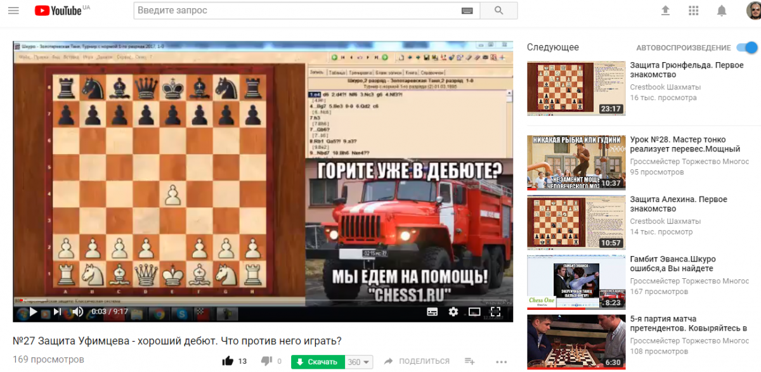Open the 360 quality dropdown next to Скачать
Screen dimensions: 761x372
click(x=359, y=362)
